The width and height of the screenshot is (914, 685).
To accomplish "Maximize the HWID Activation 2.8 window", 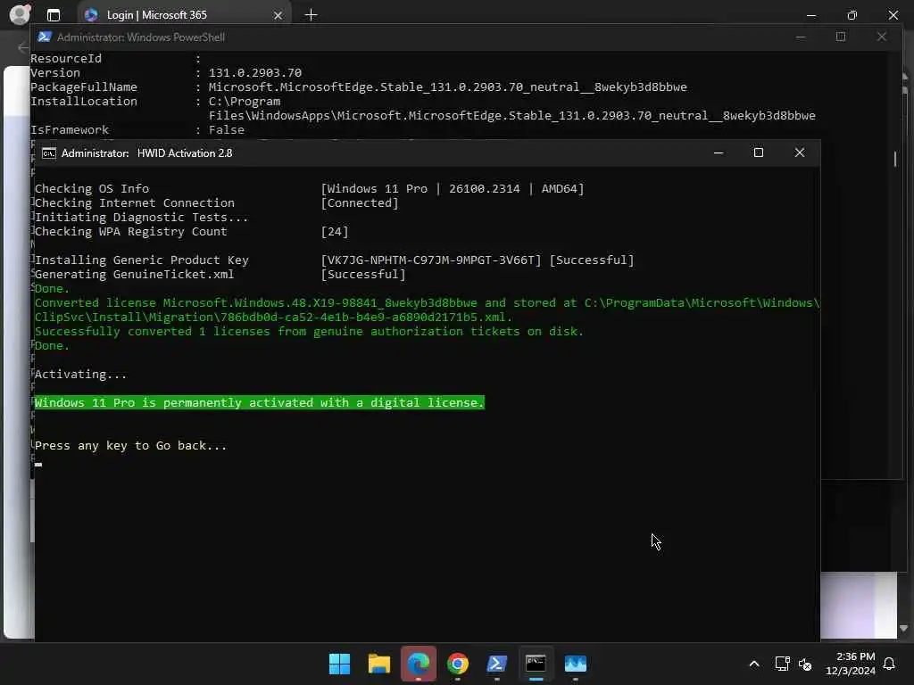I will pyautogui.click(x=759, y=153).
